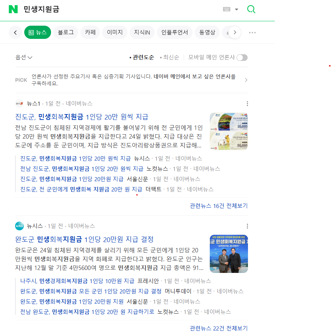Click the green Naver N logo

tap(13, 9)
